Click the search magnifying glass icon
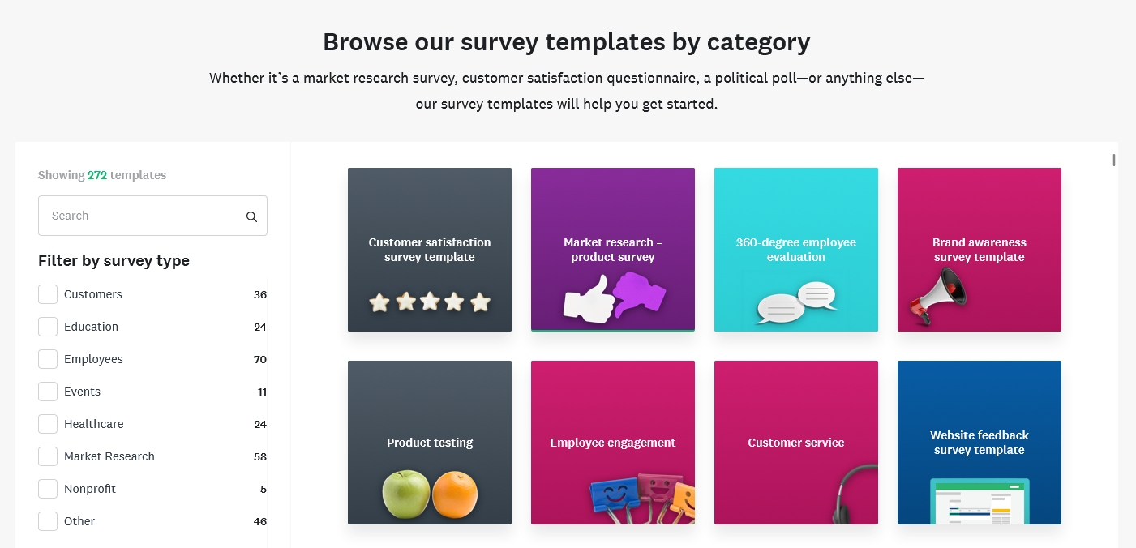The height and width of the screenshot is (548, 1136). (251, 216)
